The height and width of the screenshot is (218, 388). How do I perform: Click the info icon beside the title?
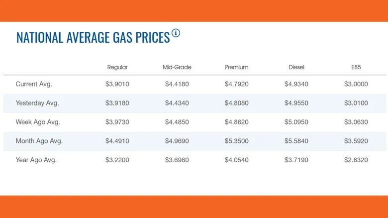click(x=176, y=33)
